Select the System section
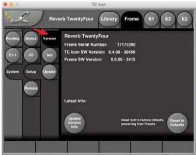This screenshot has height=155, width=196. coord(13,72)
